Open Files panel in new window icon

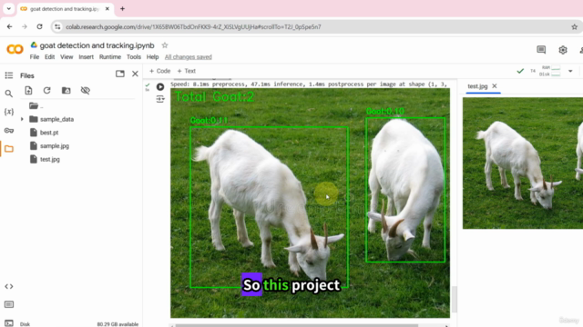[120, 74]
